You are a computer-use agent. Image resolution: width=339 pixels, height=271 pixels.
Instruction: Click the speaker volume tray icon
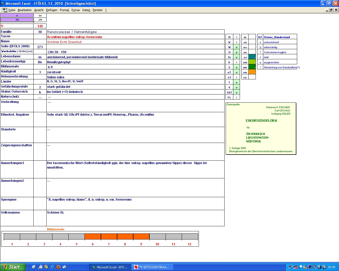314,267
